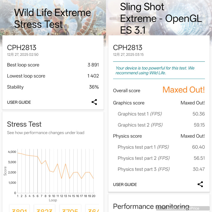Click the Stability 36% row
This screenshot has width=212, height=212.
coord(53,87)
